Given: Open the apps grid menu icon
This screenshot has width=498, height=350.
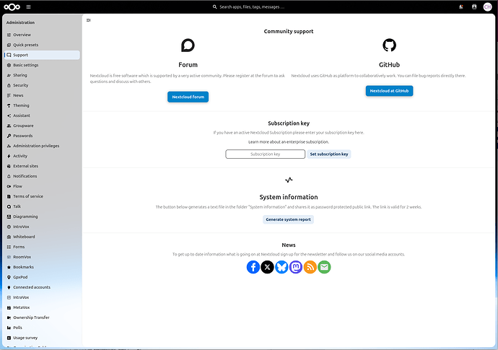Looking at the screenshot, I should coord(28,6).
